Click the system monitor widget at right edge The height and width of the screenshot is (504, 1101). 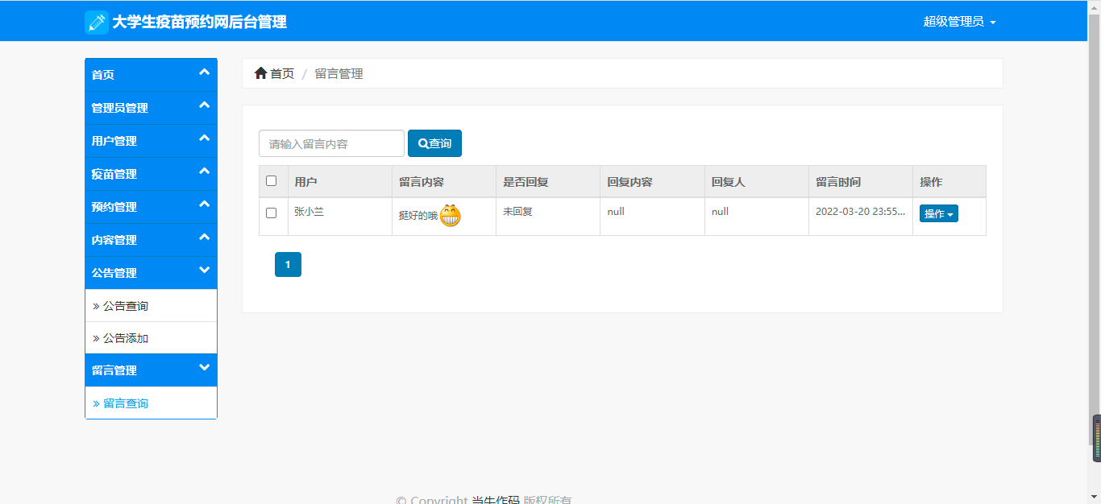1096,439
